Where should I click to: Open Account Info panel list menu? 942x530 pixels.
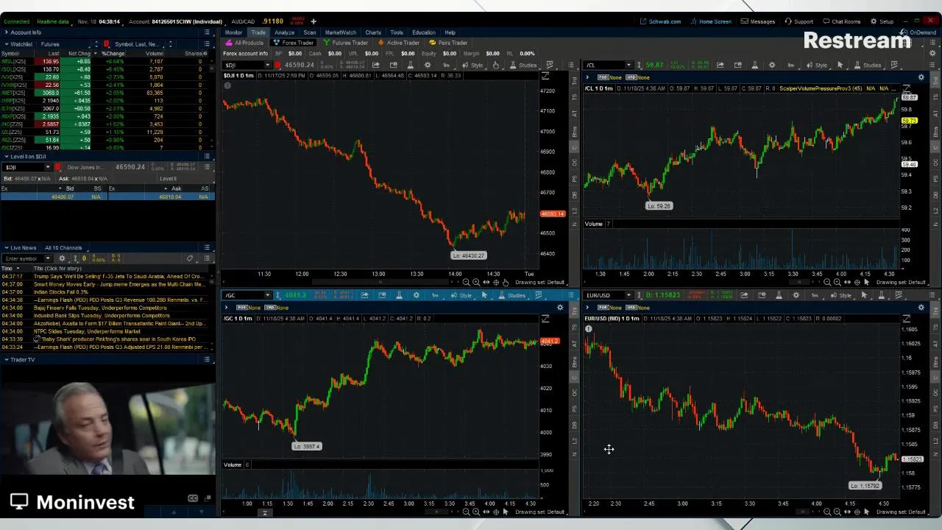click(207, 32)
